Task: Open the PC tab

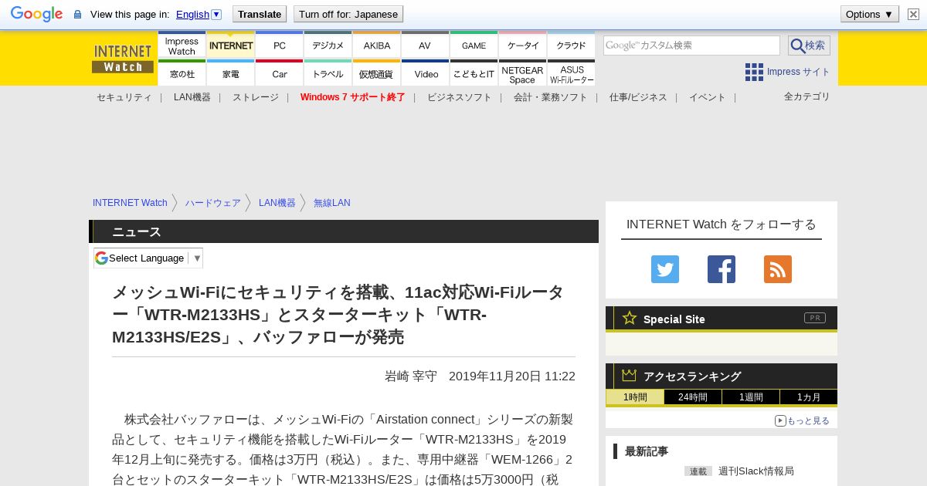Action: 280,46
